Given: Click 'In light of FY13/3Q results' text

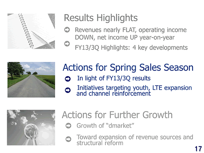Looking at the screenshot, I should pos(114,79).
